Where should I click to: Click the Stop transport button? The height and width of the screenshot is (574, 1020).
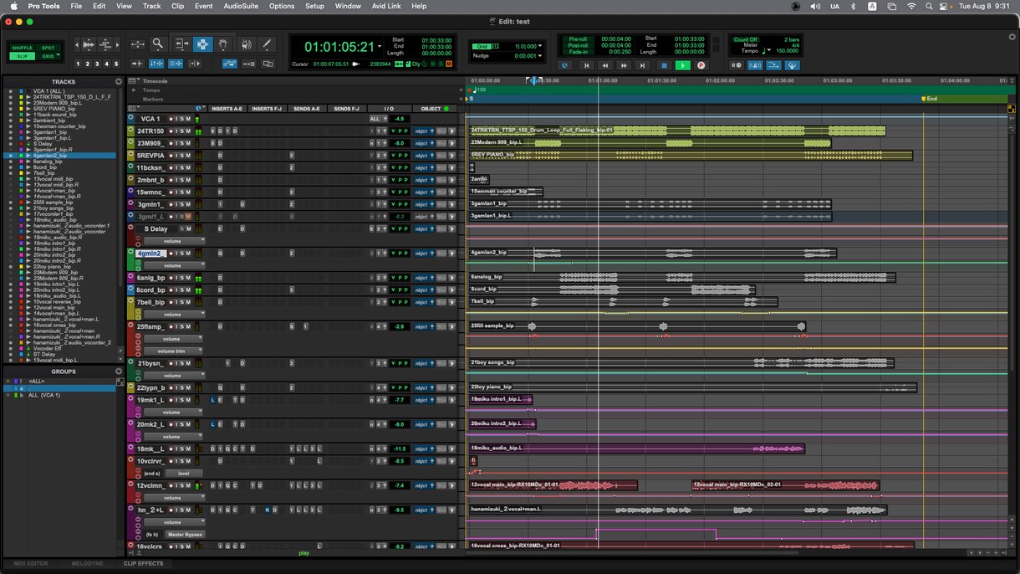[664, 65]
